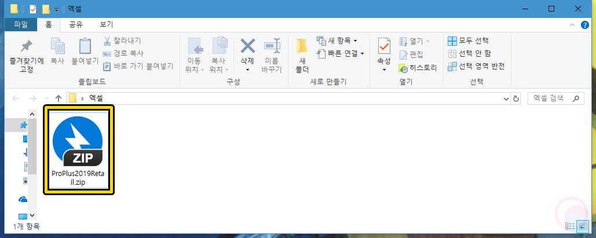Switch to the 홈 (Home) tab
Image resolution: width=596 pixels, height=238 pixels.
click(49, 25)
